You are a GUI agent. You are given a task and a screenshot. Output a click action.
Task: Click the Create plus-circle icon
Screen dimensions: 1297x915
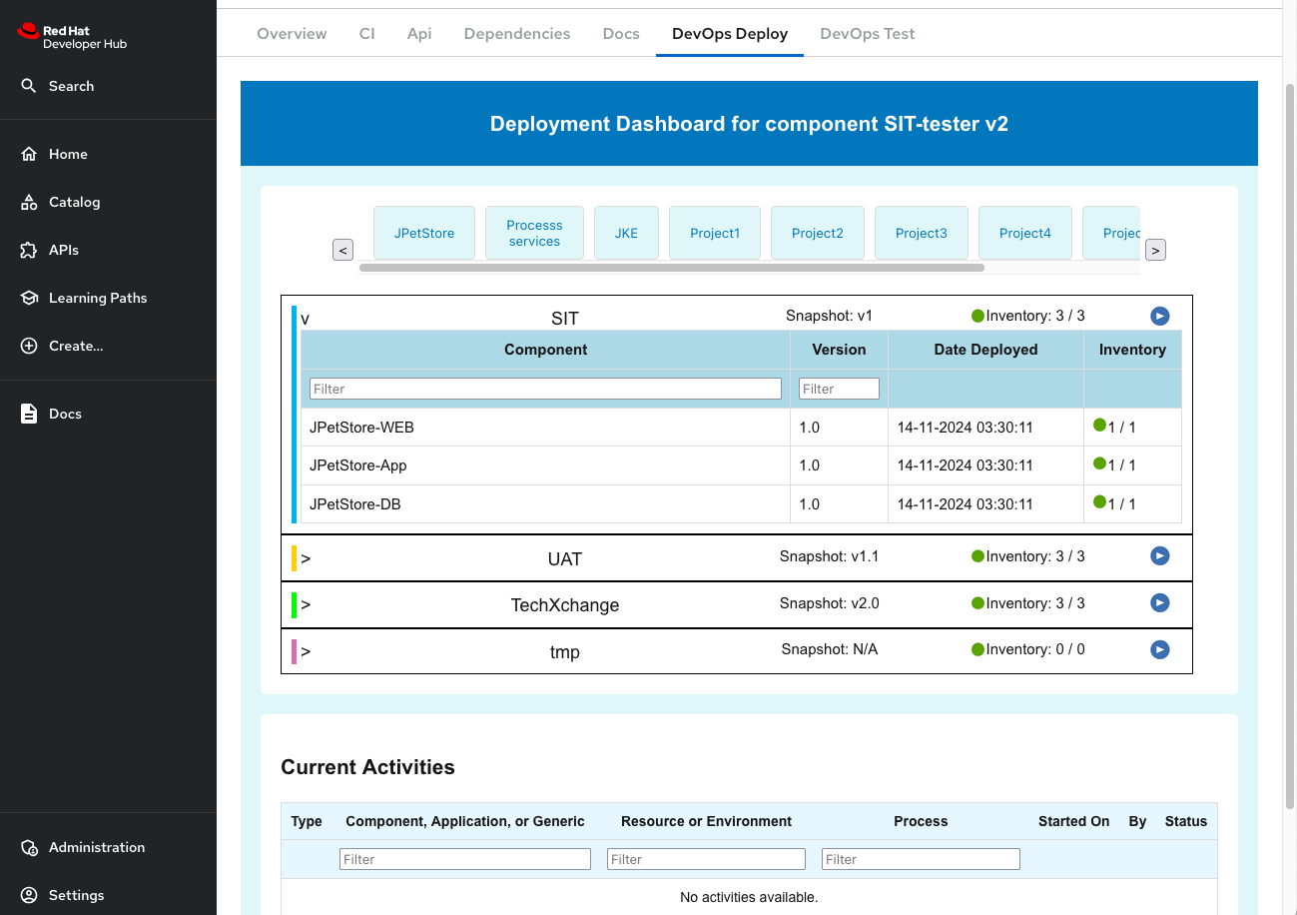pyautogui.click(x=29, y=346)
